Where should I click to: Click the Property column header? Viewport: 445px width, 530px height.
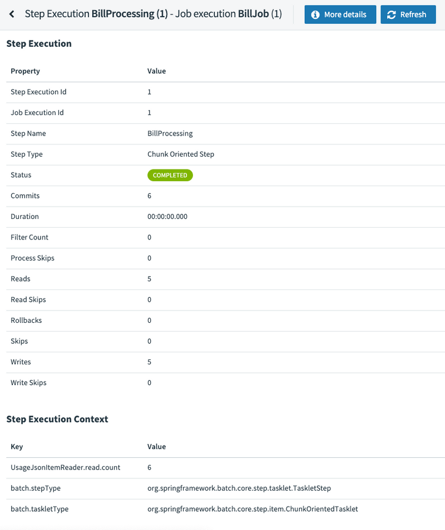pyautogui.click(x=26, y=71)
